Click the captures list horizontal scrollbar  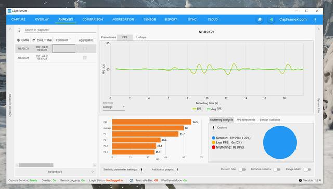pos(36,165)
